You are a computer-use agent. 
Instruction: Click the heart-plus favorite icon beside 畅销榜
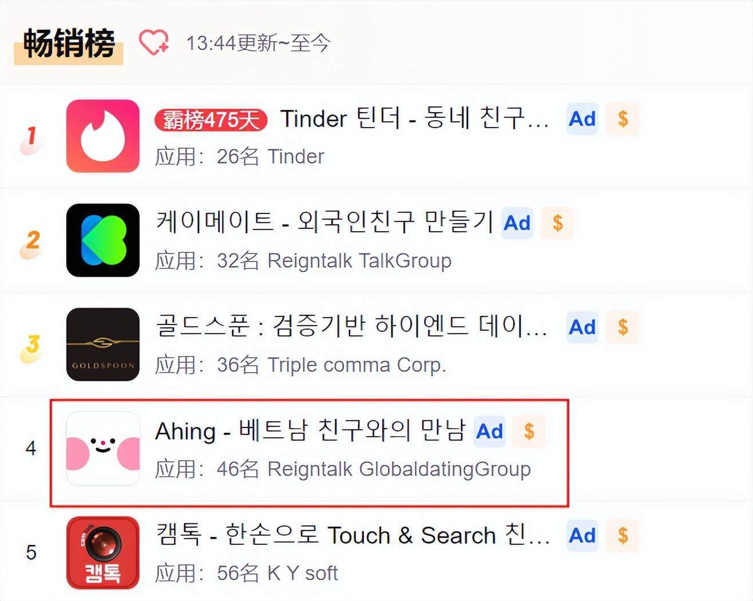tap(154, 43)
